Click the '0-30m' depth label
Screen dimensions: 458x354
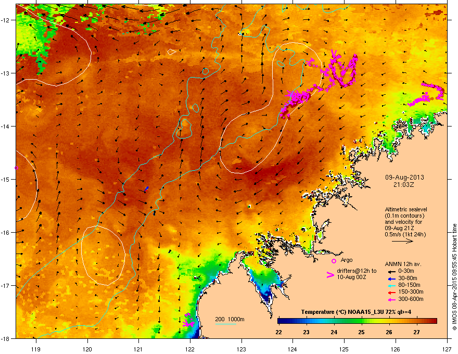click(406, 271)
